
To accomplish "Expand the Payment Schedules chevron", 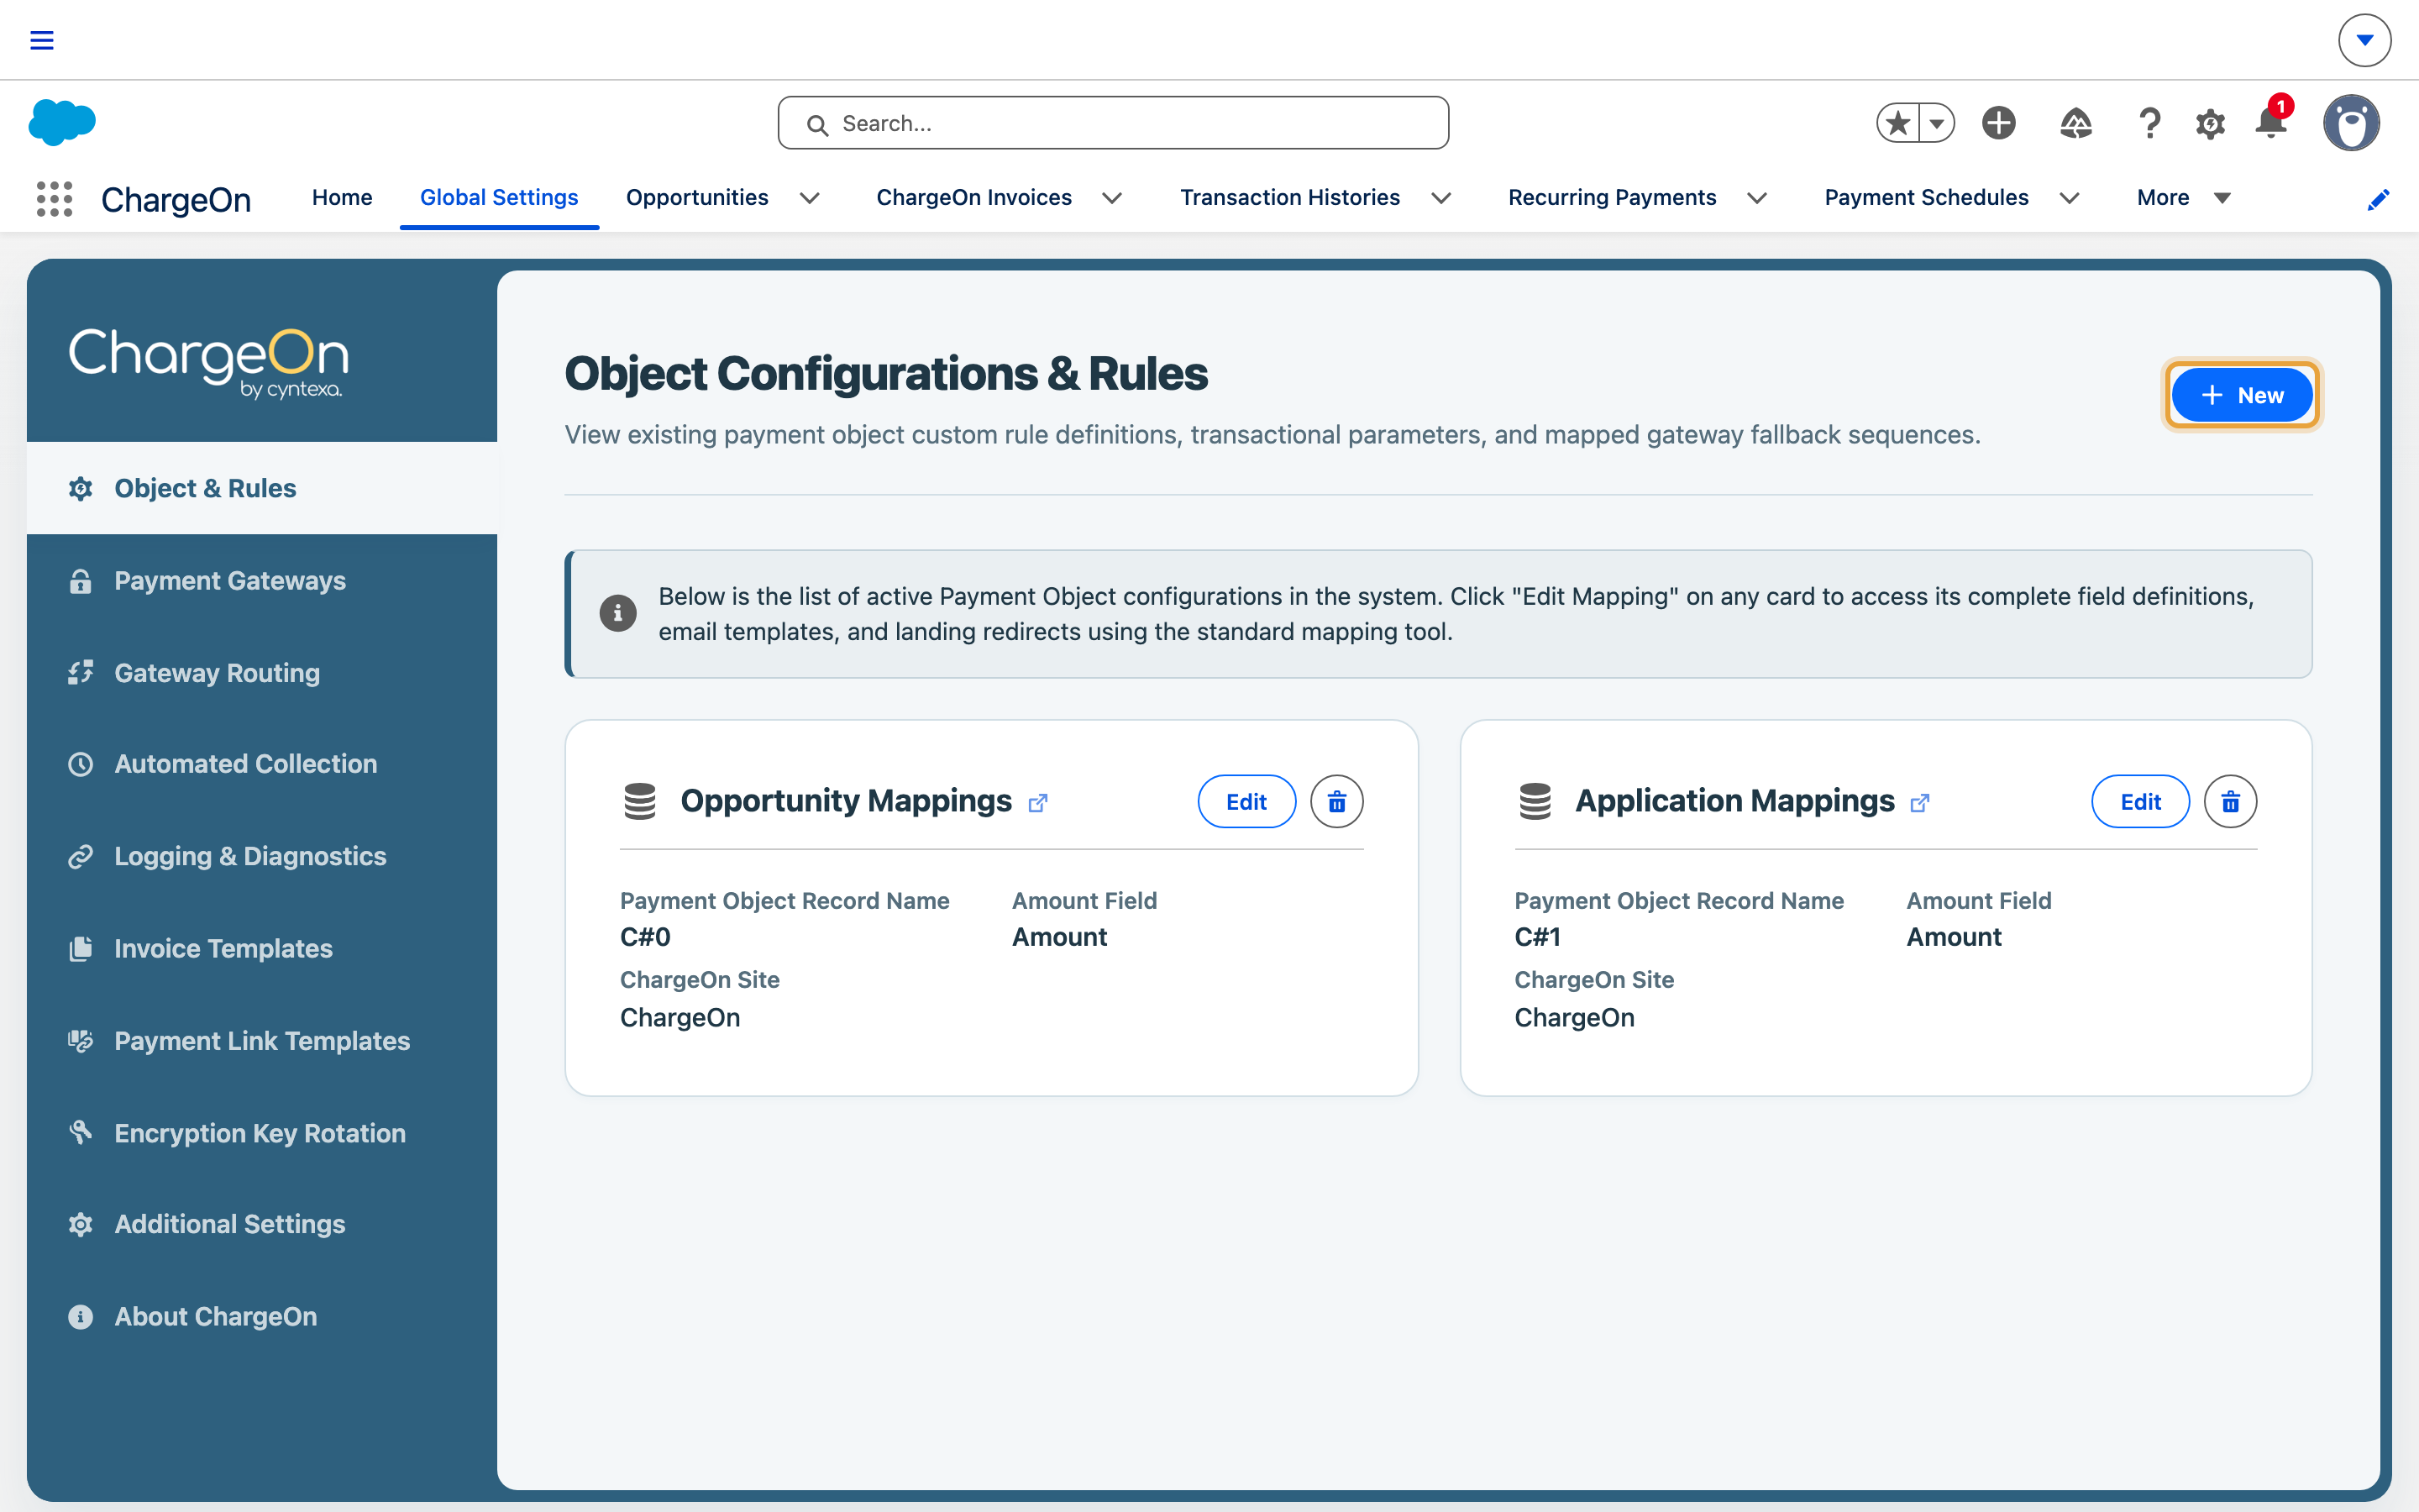I will (x=2069, y=198).
